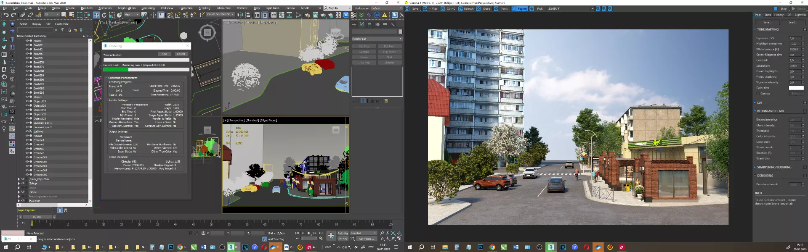Collapse the TONE MAPPING section
808x252 pixels.
click(755, 29)
